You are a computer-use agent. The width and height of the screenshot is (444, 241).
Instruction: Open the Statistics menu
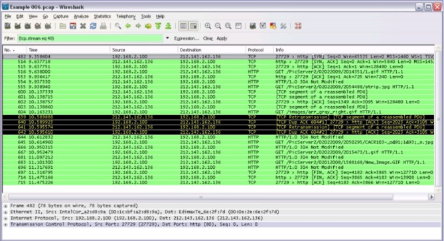pyautogui.click(x=102, y=17)
